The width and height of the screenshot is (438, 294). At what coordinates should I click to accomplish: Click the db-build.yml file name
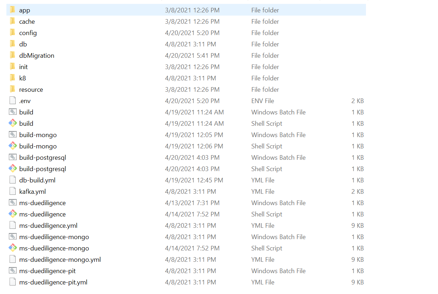pos(37,180)
